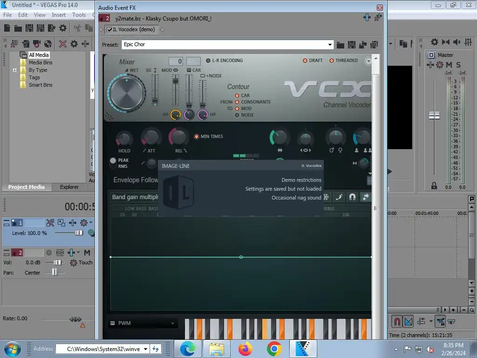Open Media Properties gear in Project Media
The width and height of the screenshot is (477, 358).
click(x=74, y=44)
